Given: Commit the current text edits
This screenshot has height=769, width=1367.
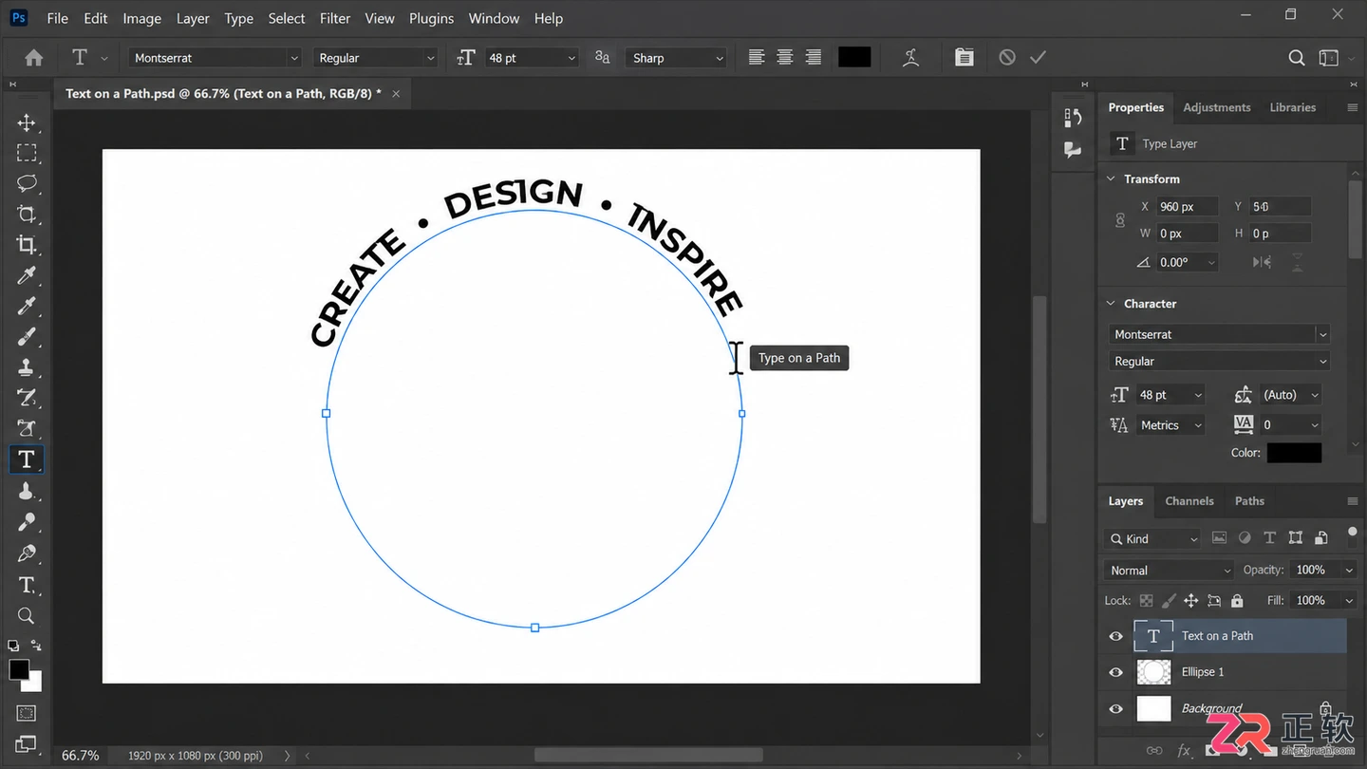Looking at the screenshot, I should (x=1038, y=58).
